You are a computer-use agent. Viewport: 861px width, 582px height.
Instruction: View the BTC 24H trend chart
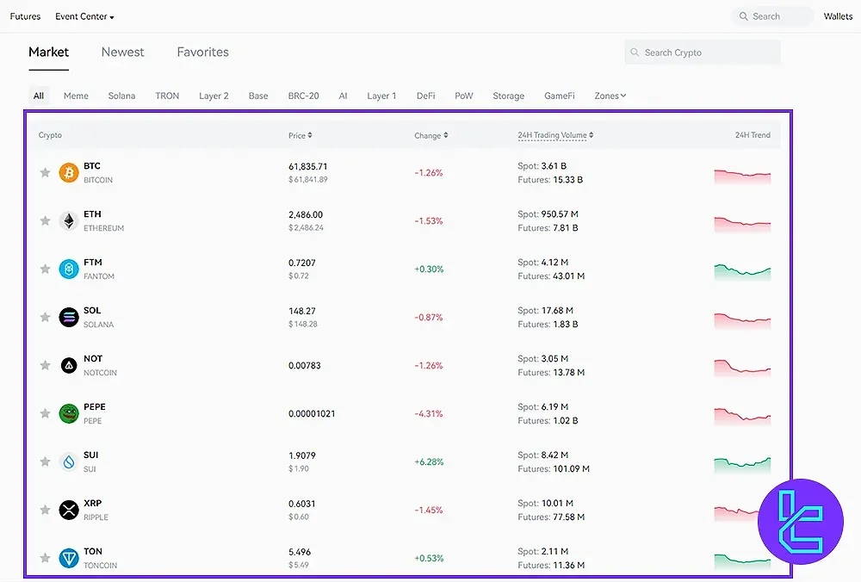point(742,175)
